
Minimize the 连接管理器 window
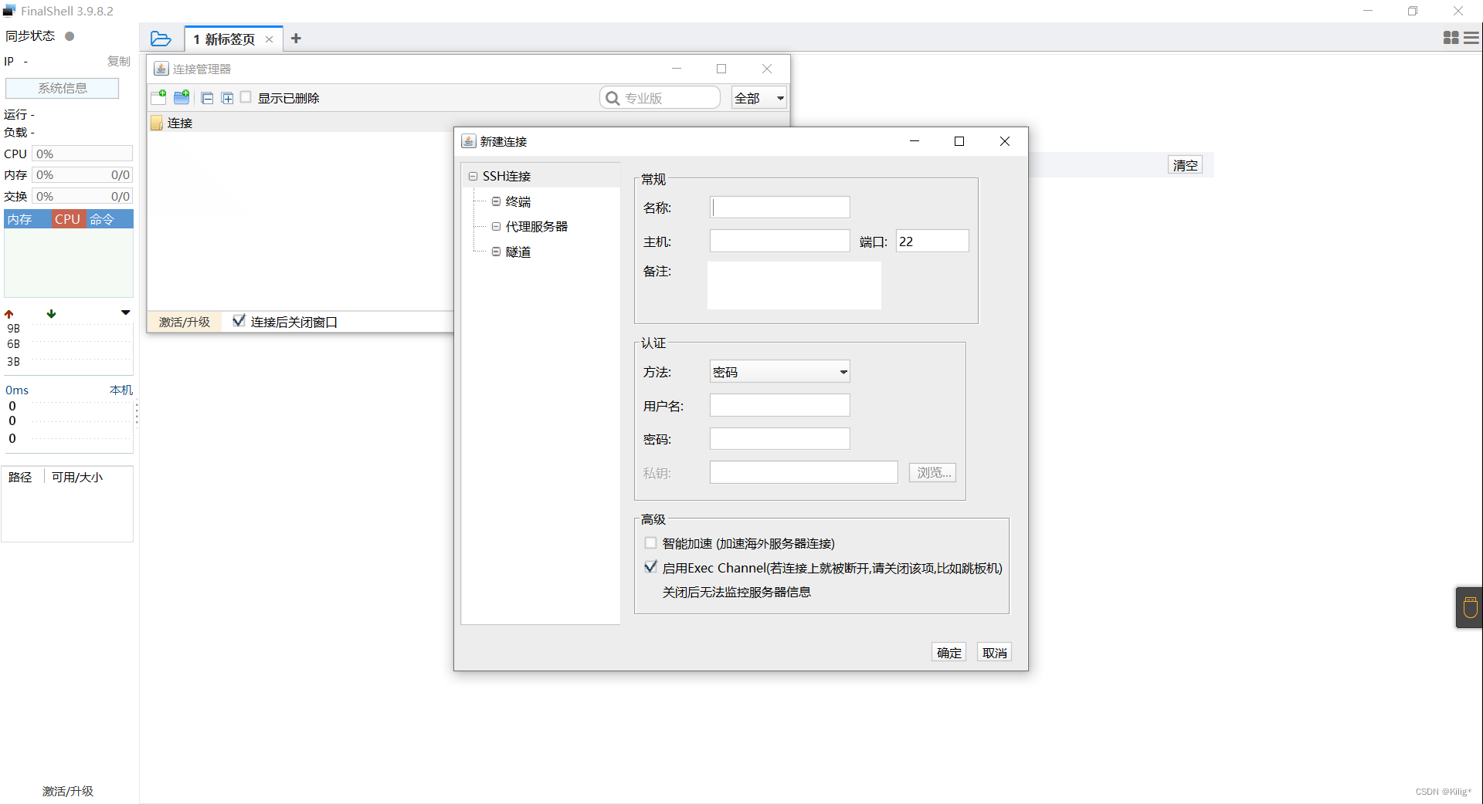(677, 69)
